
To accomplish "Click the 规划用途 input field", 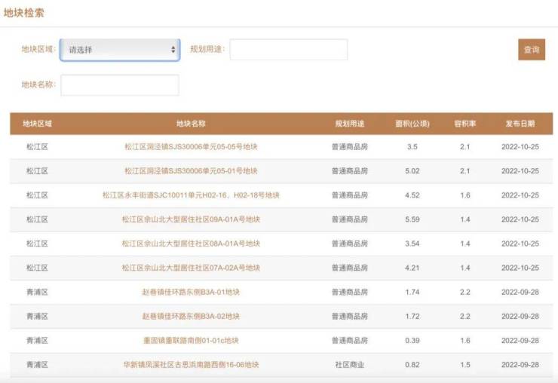I will [288, 50].
